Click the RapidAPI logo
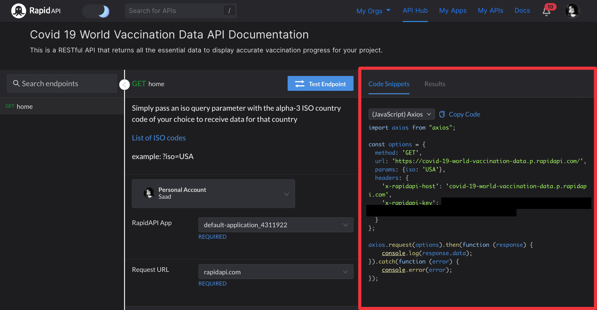The height and width of the screenshot is (310, 597). (x=36, y=11)
